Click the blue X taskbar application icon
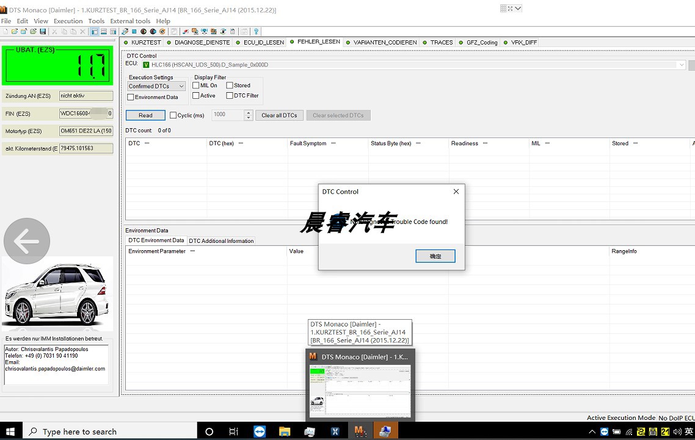Image resolution: width=695 pixels, height=440 pixels. pos(335,431)
